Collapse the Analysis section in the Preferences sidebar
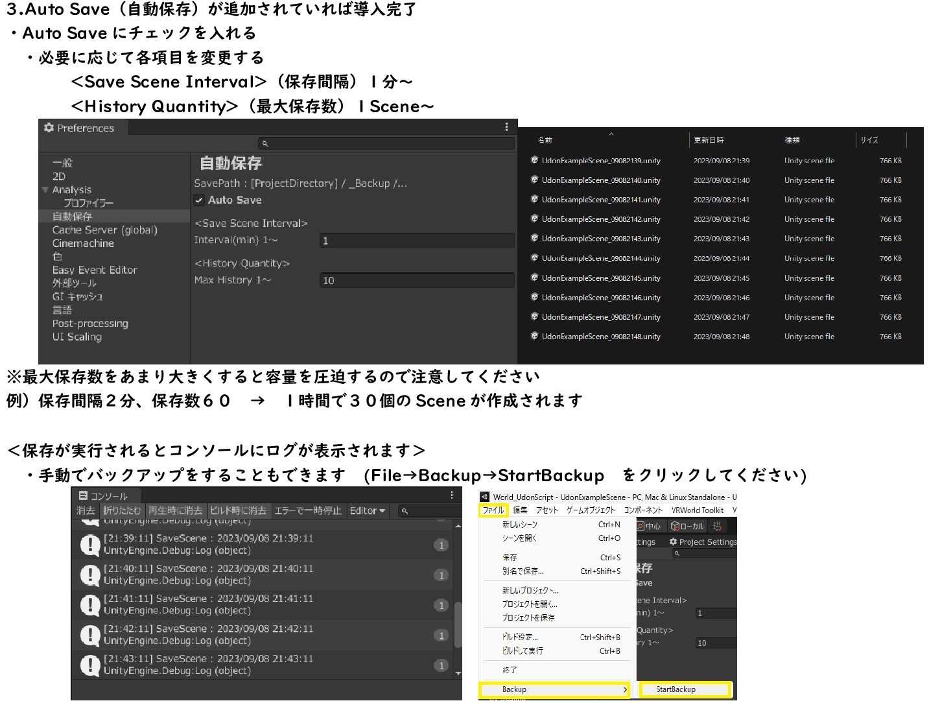The height and width of the screenshot is (703, 929). tap(45, 189)
